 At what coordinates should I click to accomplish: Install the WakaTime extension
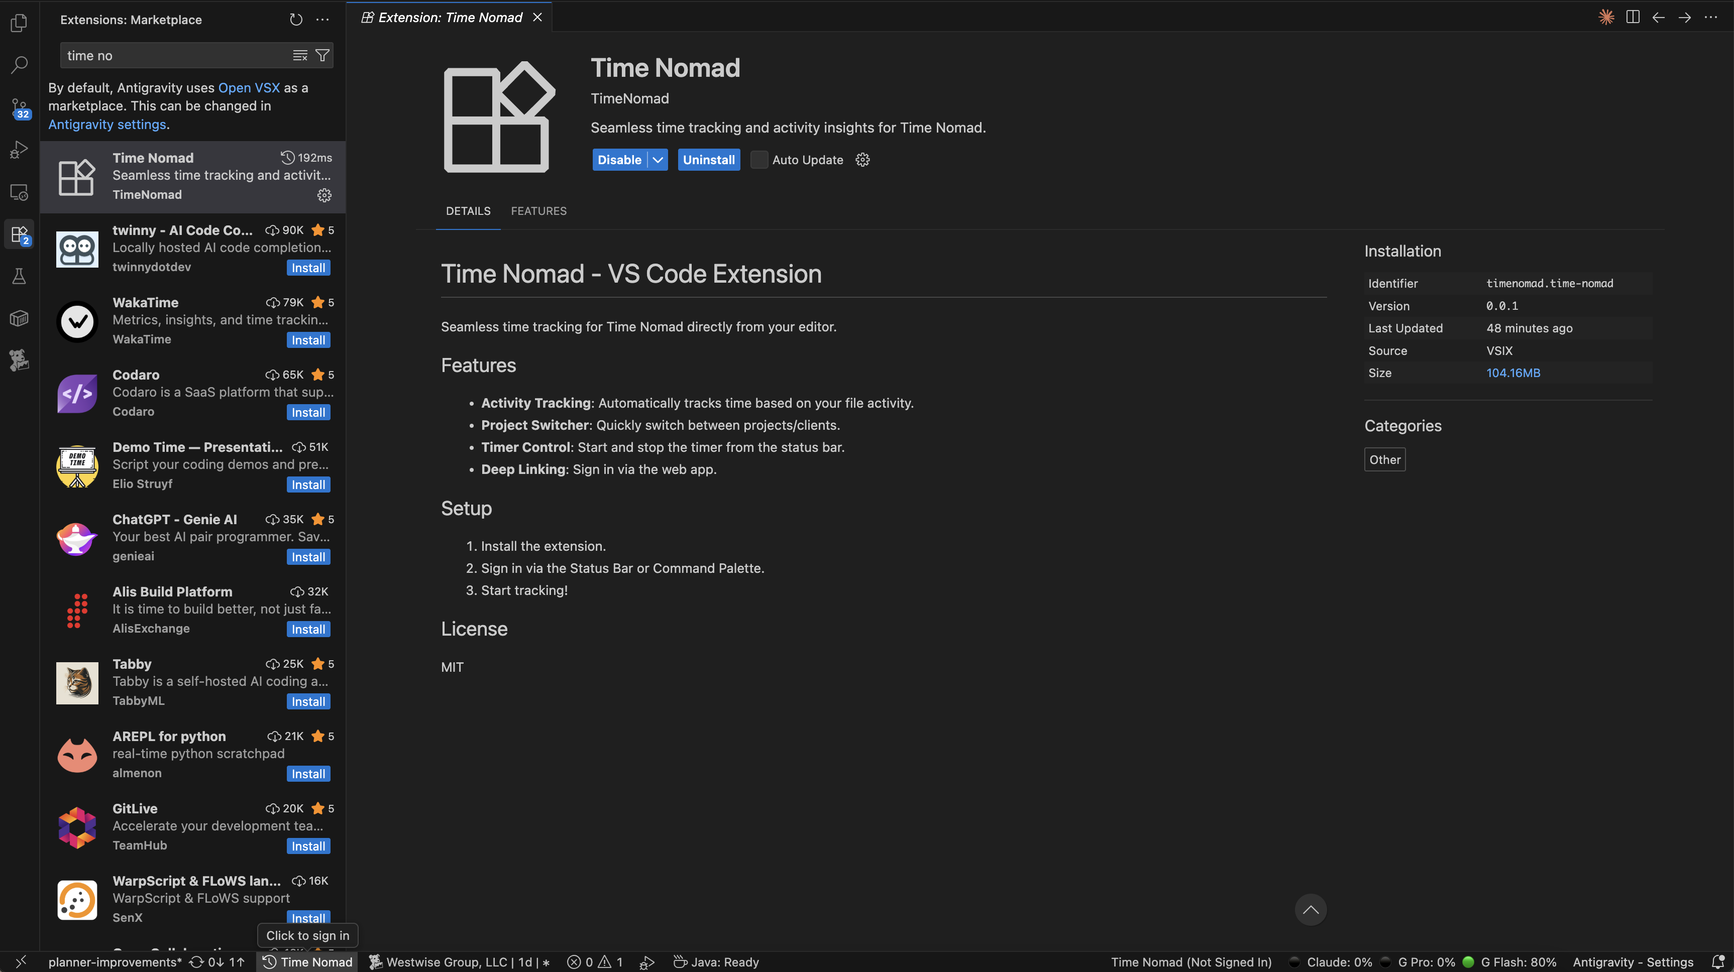[308, 340]
